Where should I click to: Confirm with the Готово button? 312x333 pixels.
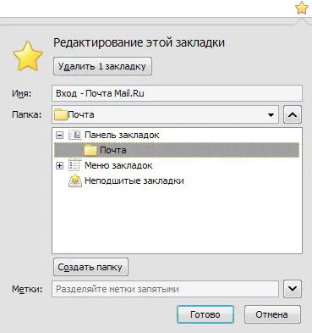coord(205,314)
